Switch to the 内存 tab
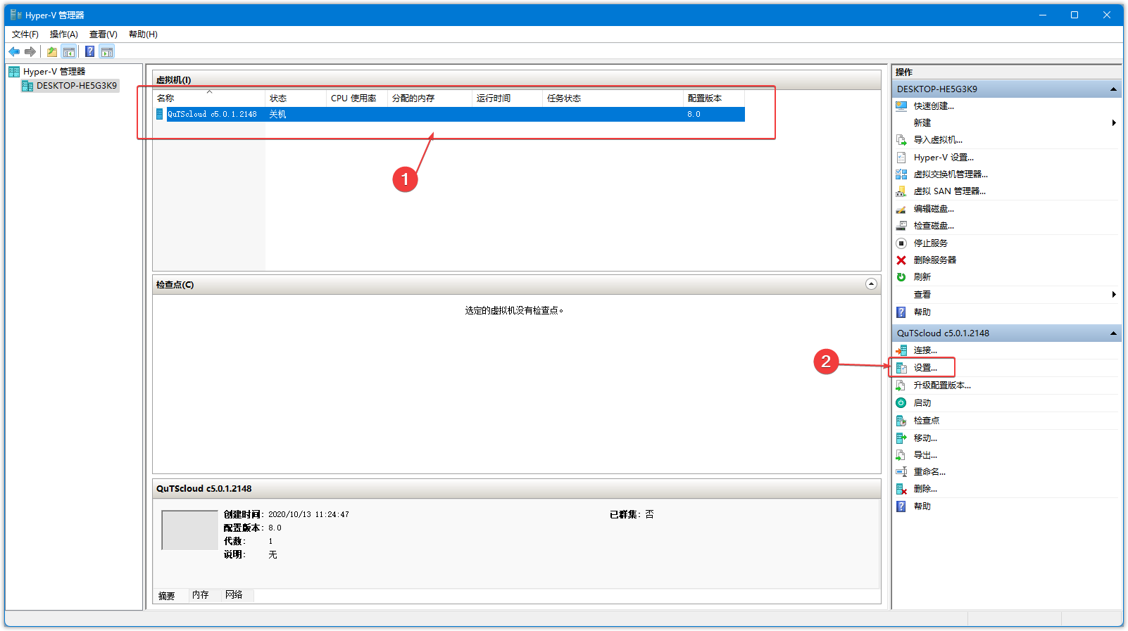 tap(201, 595)
